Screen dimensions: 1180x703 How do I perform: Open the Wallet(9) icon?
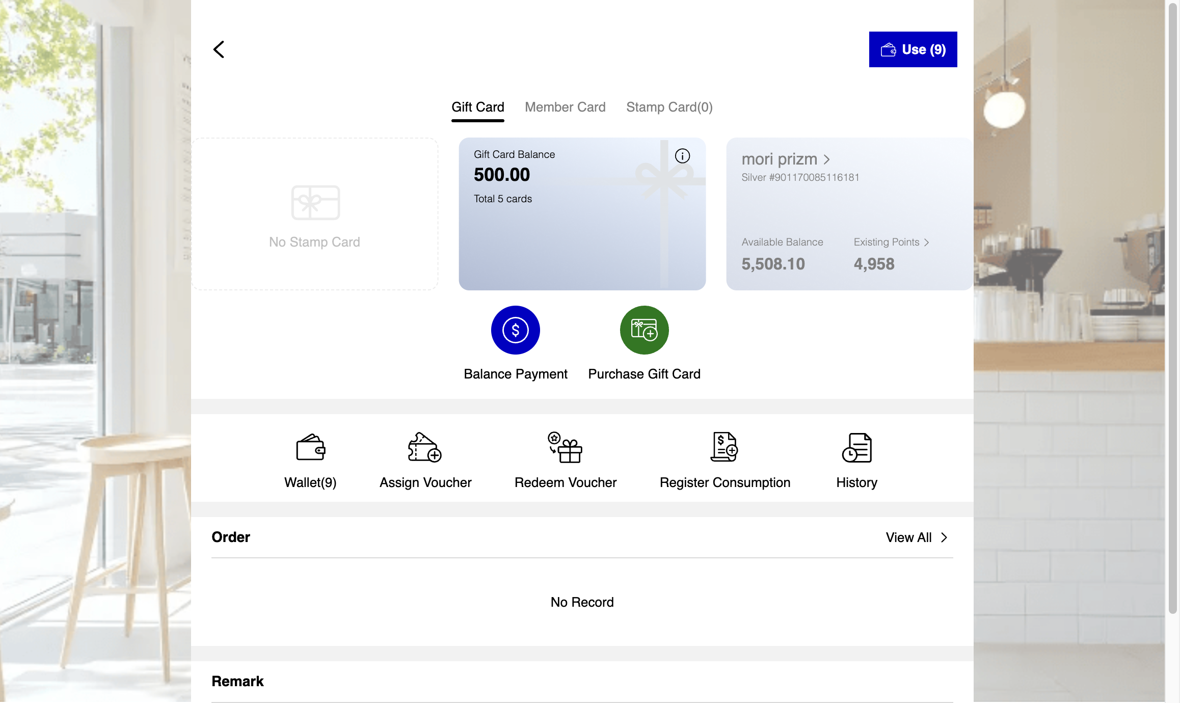310,447
